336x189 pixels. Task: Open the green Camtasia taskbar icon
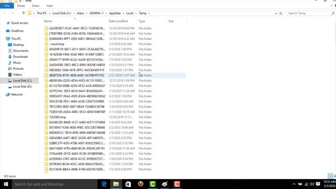pyautogui.click(x=153, y=184)
